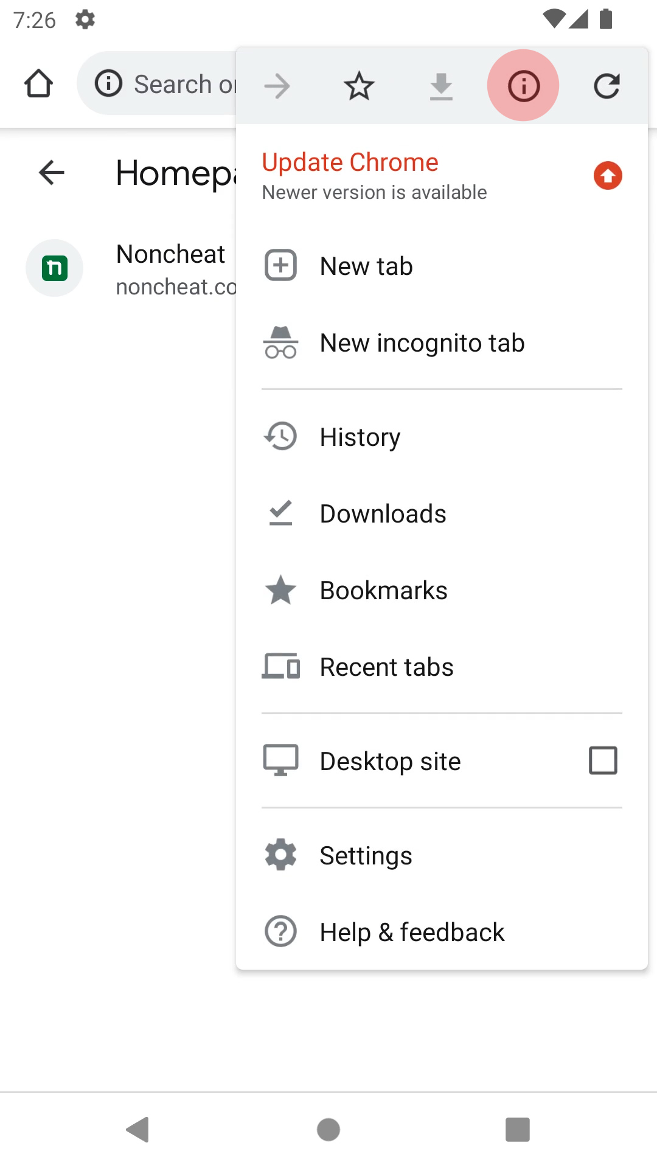Enable the Desktop site checkbox
This screenshot has width=657, height=1168.
[x=603, y=760]
